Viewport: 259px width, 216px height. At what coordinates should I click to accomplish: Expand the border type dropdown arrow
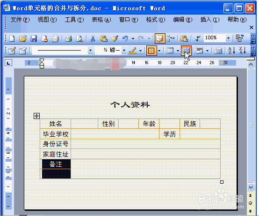click(159, 51)
